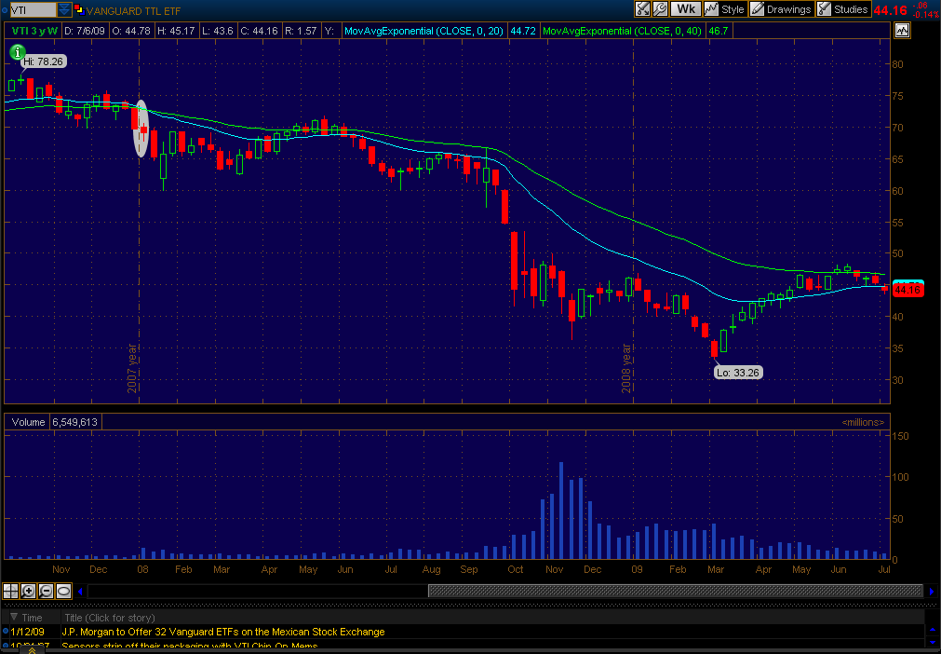Click the Wk timeframe button
Image resolution: width=941 pixels, height=654 pixels.
(x=686, y=9)
